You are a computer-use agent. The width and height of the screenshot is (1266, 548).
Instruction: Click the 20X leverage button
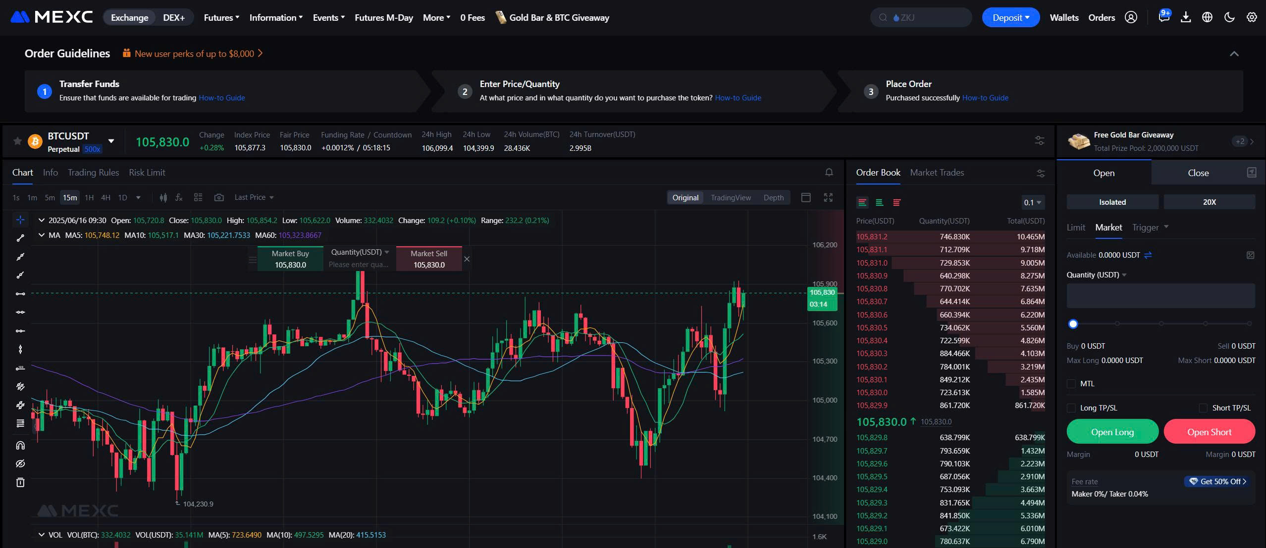click(1209, 202)
